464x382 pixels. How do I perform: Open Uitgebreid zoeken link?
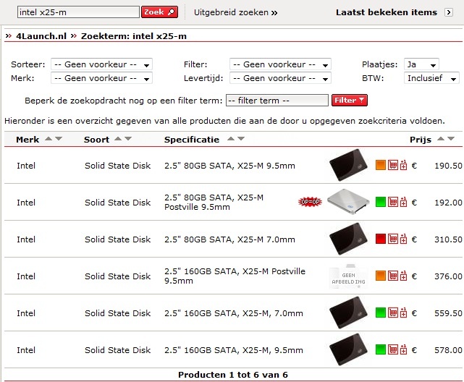tap(235, 12)
